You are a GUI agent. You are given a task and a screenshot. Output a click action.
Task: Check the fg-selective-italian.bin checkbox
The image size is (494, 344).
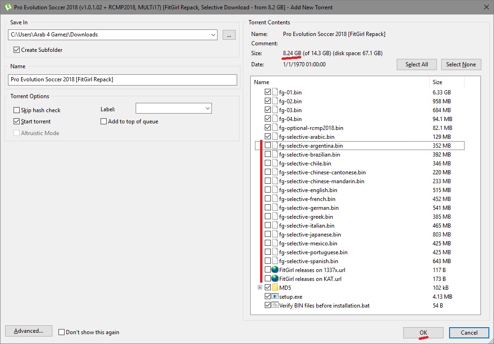(x=268, y=225)
